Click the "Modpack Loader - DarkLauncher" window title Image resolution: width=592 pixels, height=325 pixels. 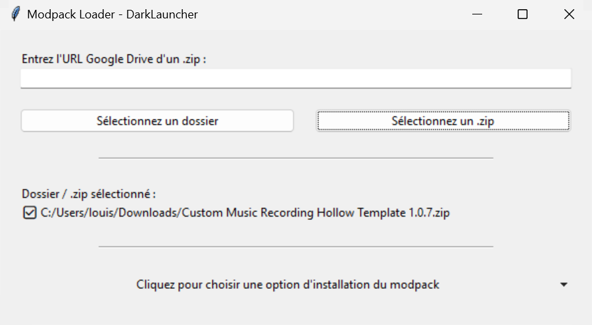112,14
